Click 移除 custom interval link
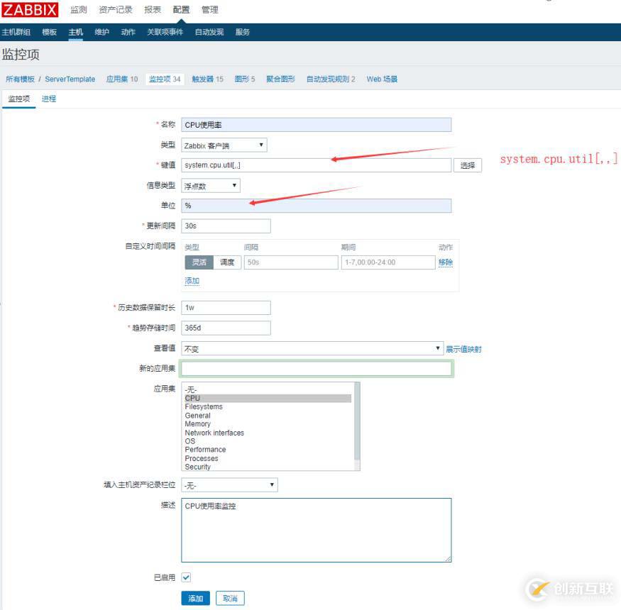Image resolution: width=621 pixels, height=610 pixels. pyautogui.click(x=446, y=262)
